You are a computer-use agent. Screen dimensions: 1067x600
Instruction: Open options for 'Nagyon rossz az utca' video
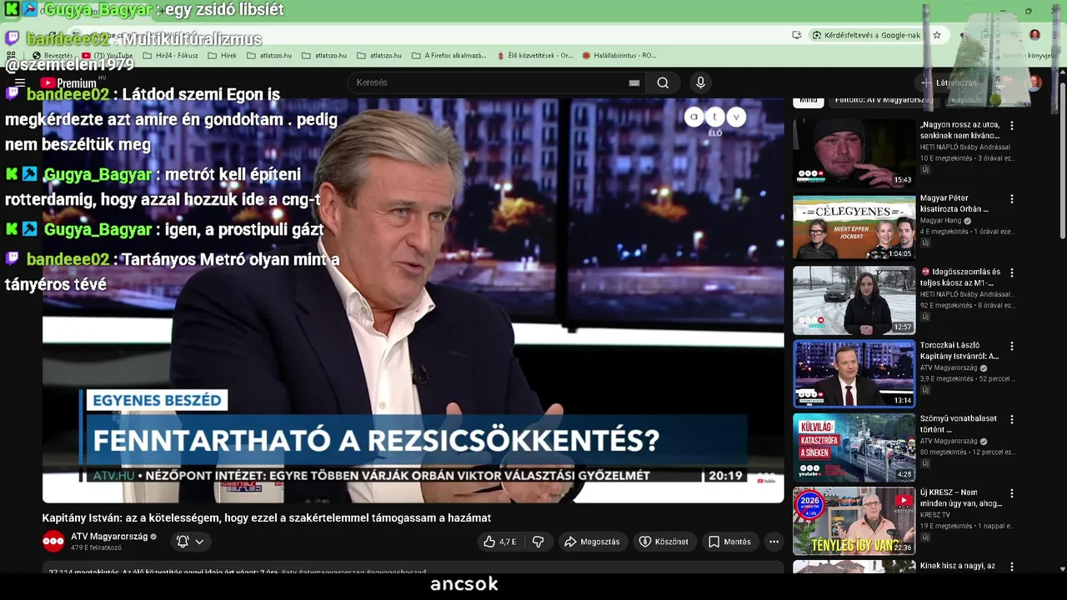pyautogui.click(x=1012, y=126)
